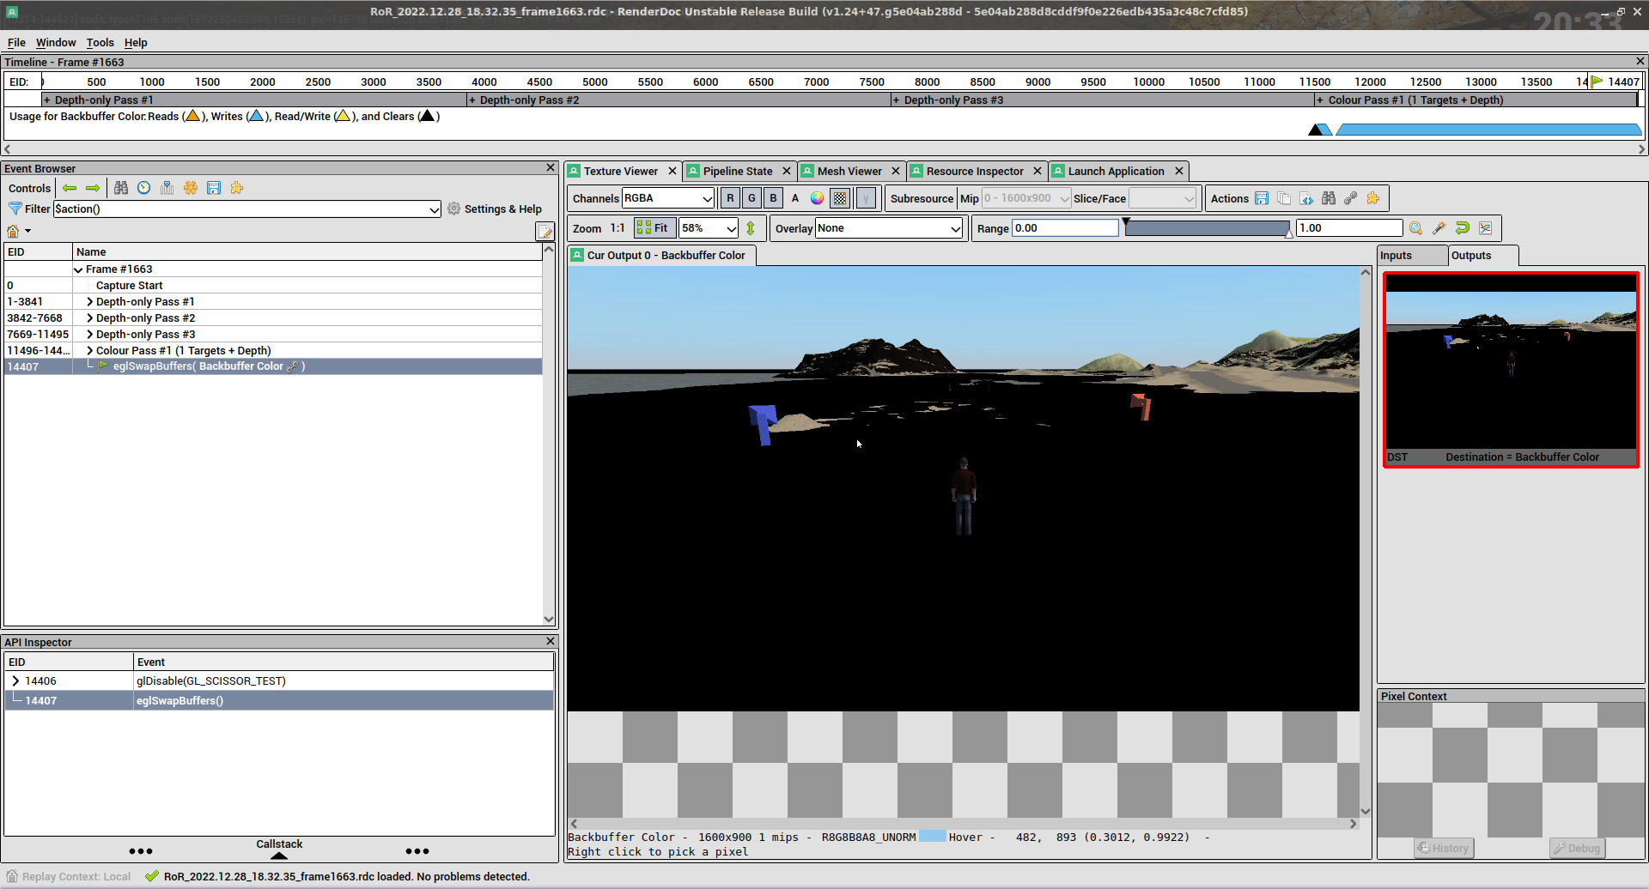Viewport: 1649px width, 889px height.
Task: Enable the gamma correction toggle
Action: [x=866, y=197]
